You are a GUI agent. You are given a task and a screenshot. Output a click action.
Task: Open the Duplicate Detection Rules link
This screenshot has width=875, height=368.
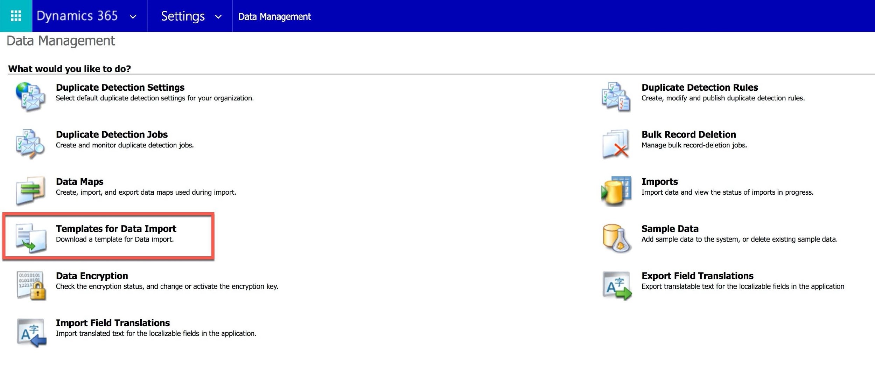[699, 87]
